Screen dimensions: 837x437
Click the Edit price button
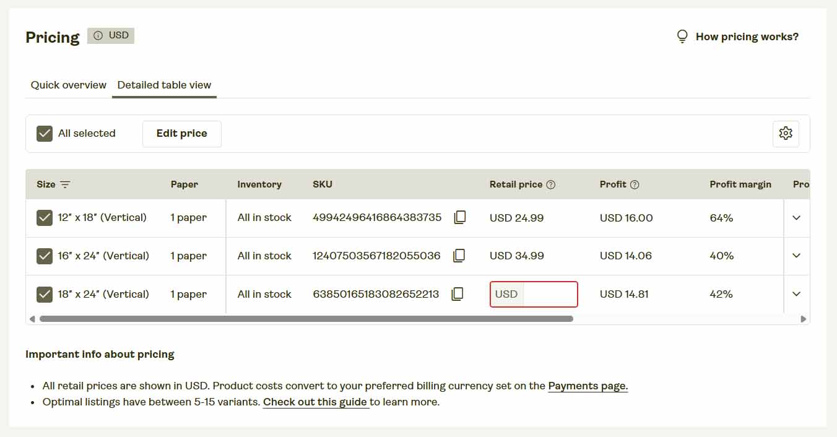pyautogui.click(x=181, y=133)
